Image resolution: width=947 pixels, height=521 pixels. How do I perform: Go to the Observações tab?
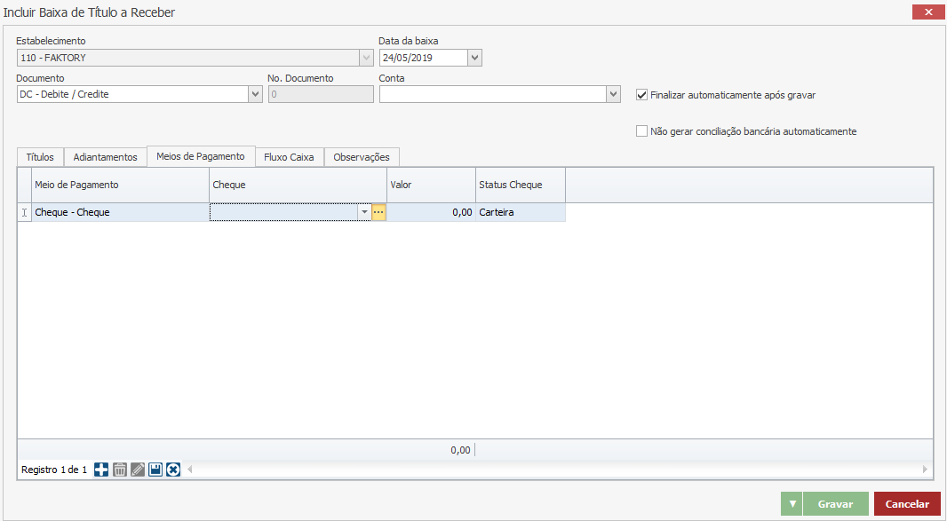tap(362, 157)
